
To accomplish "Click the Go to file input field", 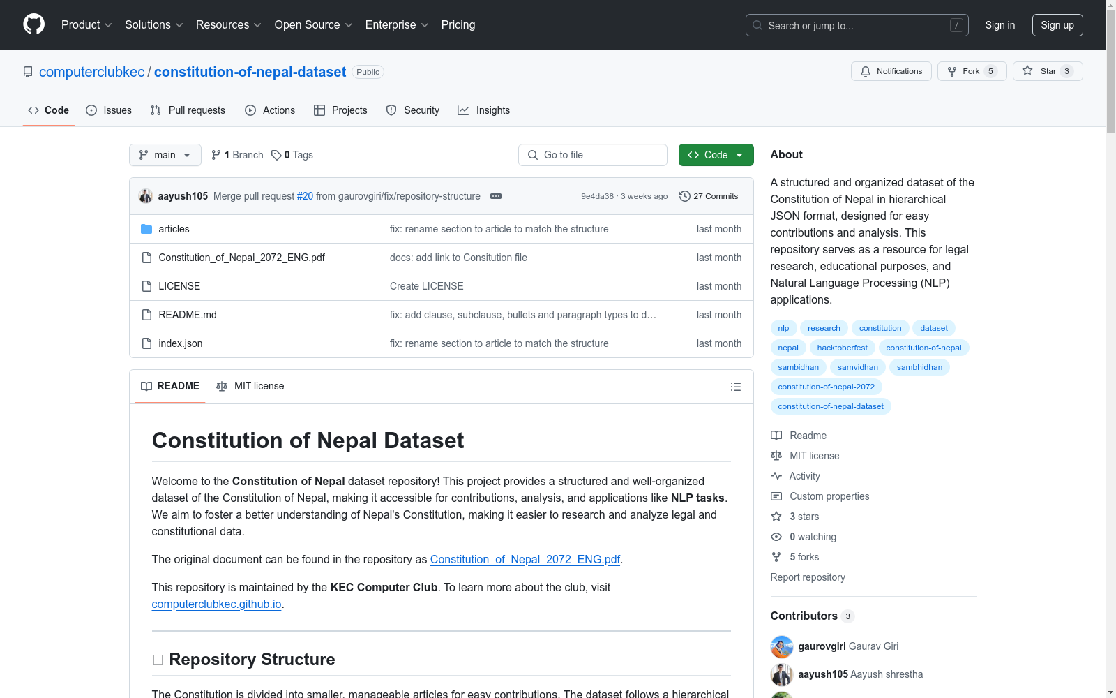I will pyautogui.click(x=593, y=155).
